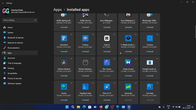Click the vertical scrollbar thumb
The image size is (196, 110).
click(195, 32)
